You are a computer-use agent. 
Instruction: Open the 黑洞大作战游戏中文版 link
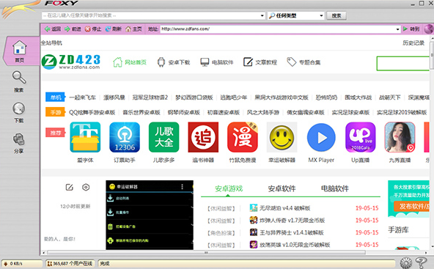coord(282,97)
